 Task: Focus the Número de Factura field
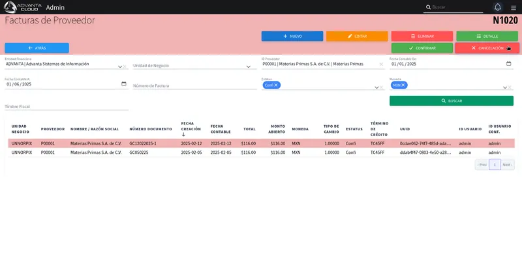click(x=194, y=85)
